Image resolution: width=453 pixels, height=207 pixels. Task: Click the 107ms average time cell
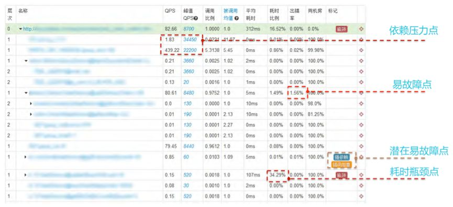click(x=253, y=175)
